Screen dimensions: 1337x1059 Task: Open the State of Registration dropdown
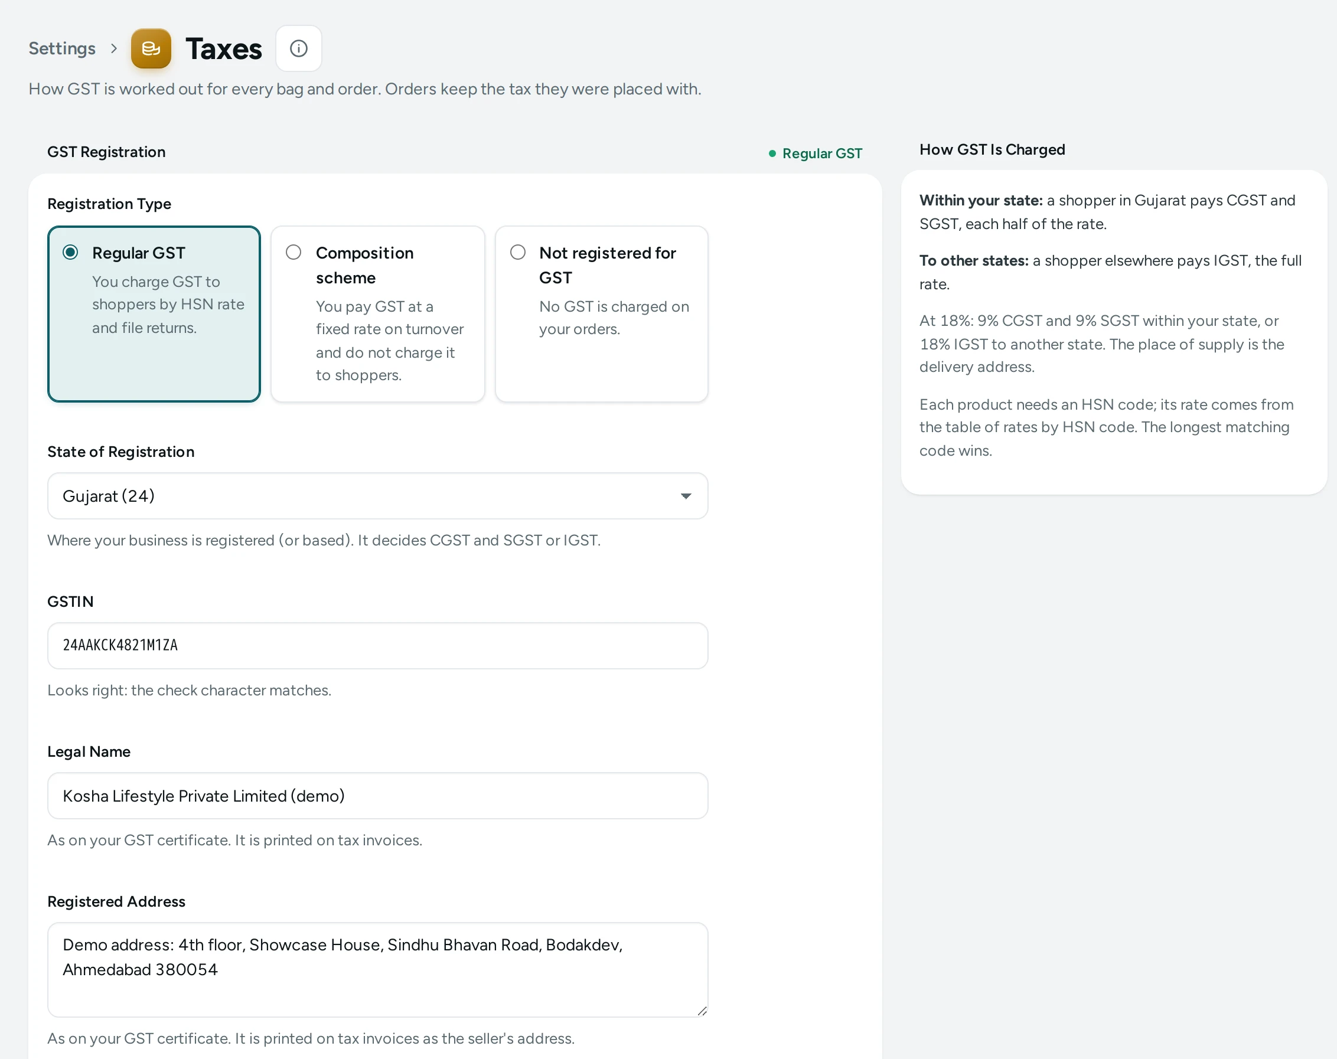[378, 496]
